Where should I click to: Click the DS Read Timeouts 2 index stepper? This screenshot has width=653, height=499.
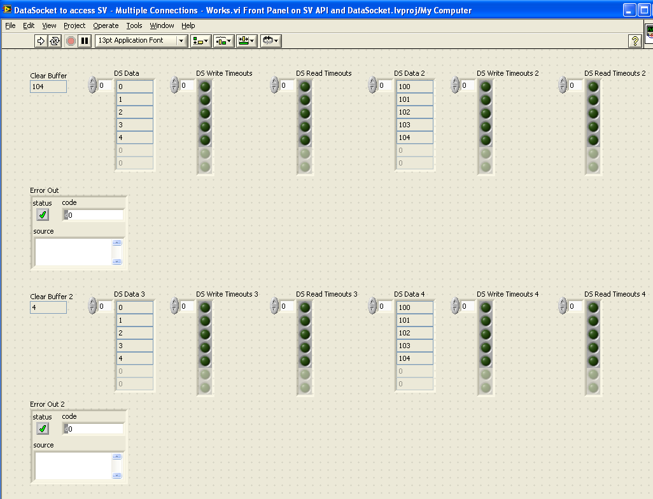[563, 85]
